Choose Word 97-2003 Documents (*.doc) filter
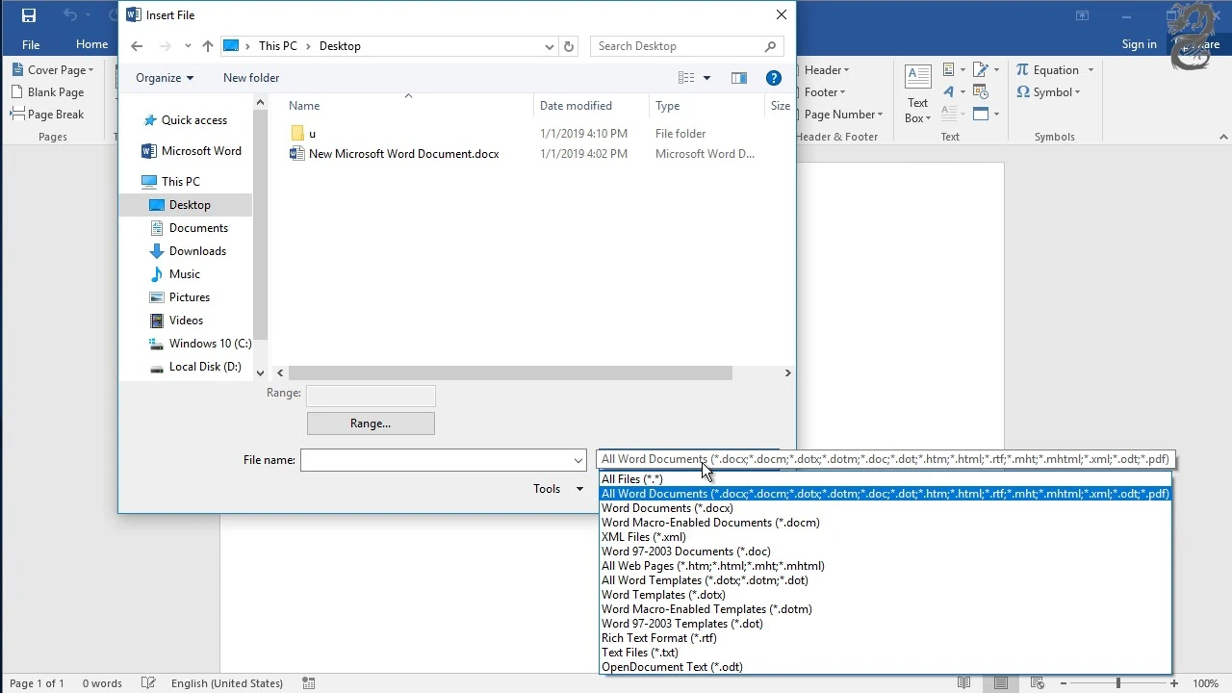This screenshot has width=1232, height=693. point(885,552)
